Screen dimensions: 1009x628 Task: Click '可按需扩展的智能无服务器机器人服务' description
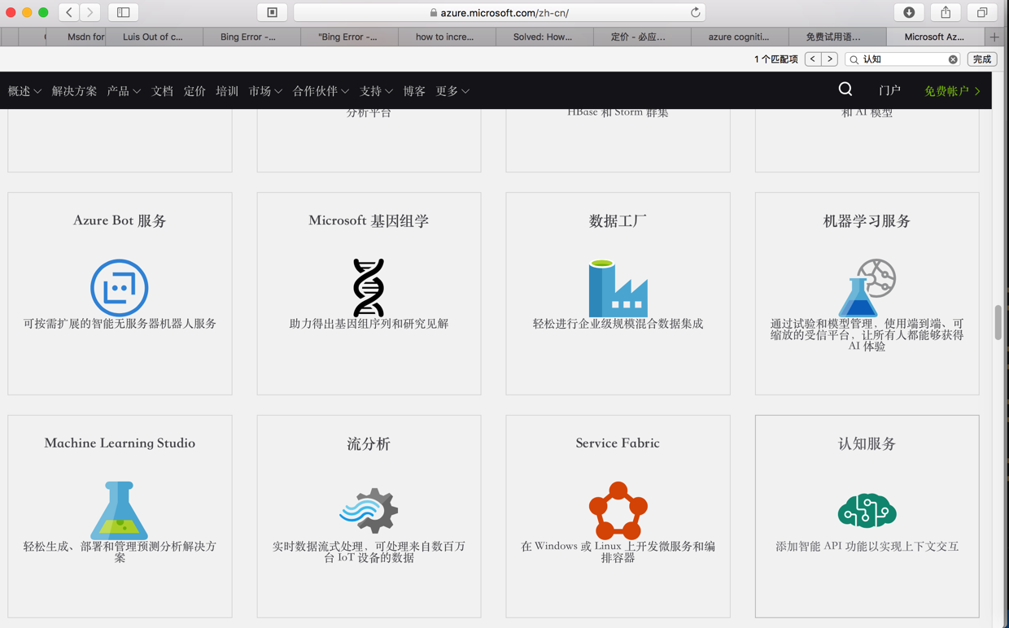pyautogui.click(x=120, y=324)
